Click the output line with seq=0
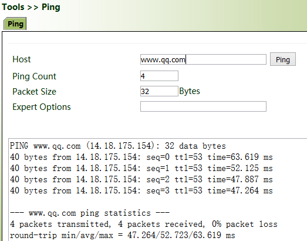307x241 pixels. coord(141,157)
